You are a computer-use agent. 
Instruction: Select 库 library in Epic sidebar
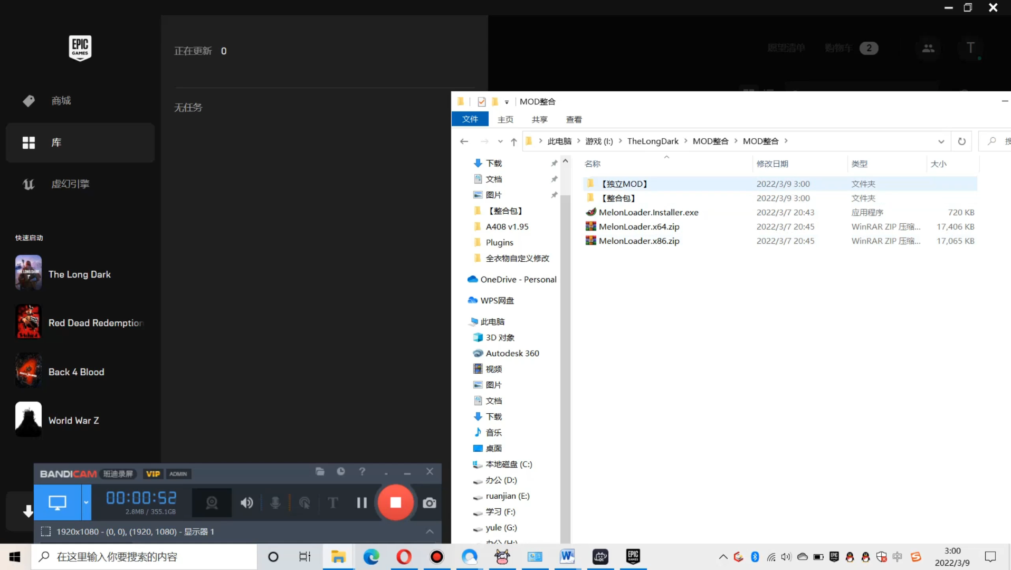tap(80, 142)
